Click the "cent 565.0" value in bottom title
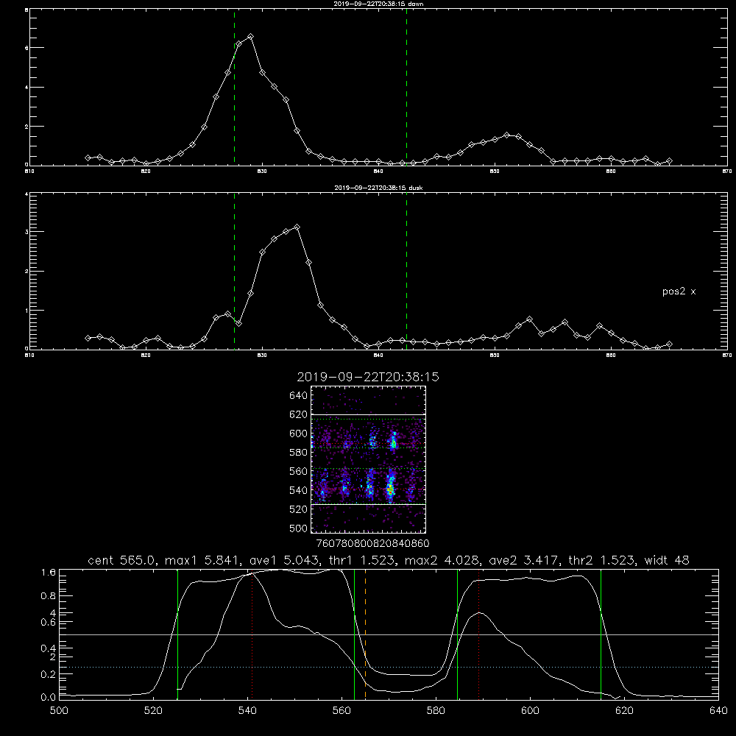The width and height of the screenshot is (736, 736). (x=124, y=560)
